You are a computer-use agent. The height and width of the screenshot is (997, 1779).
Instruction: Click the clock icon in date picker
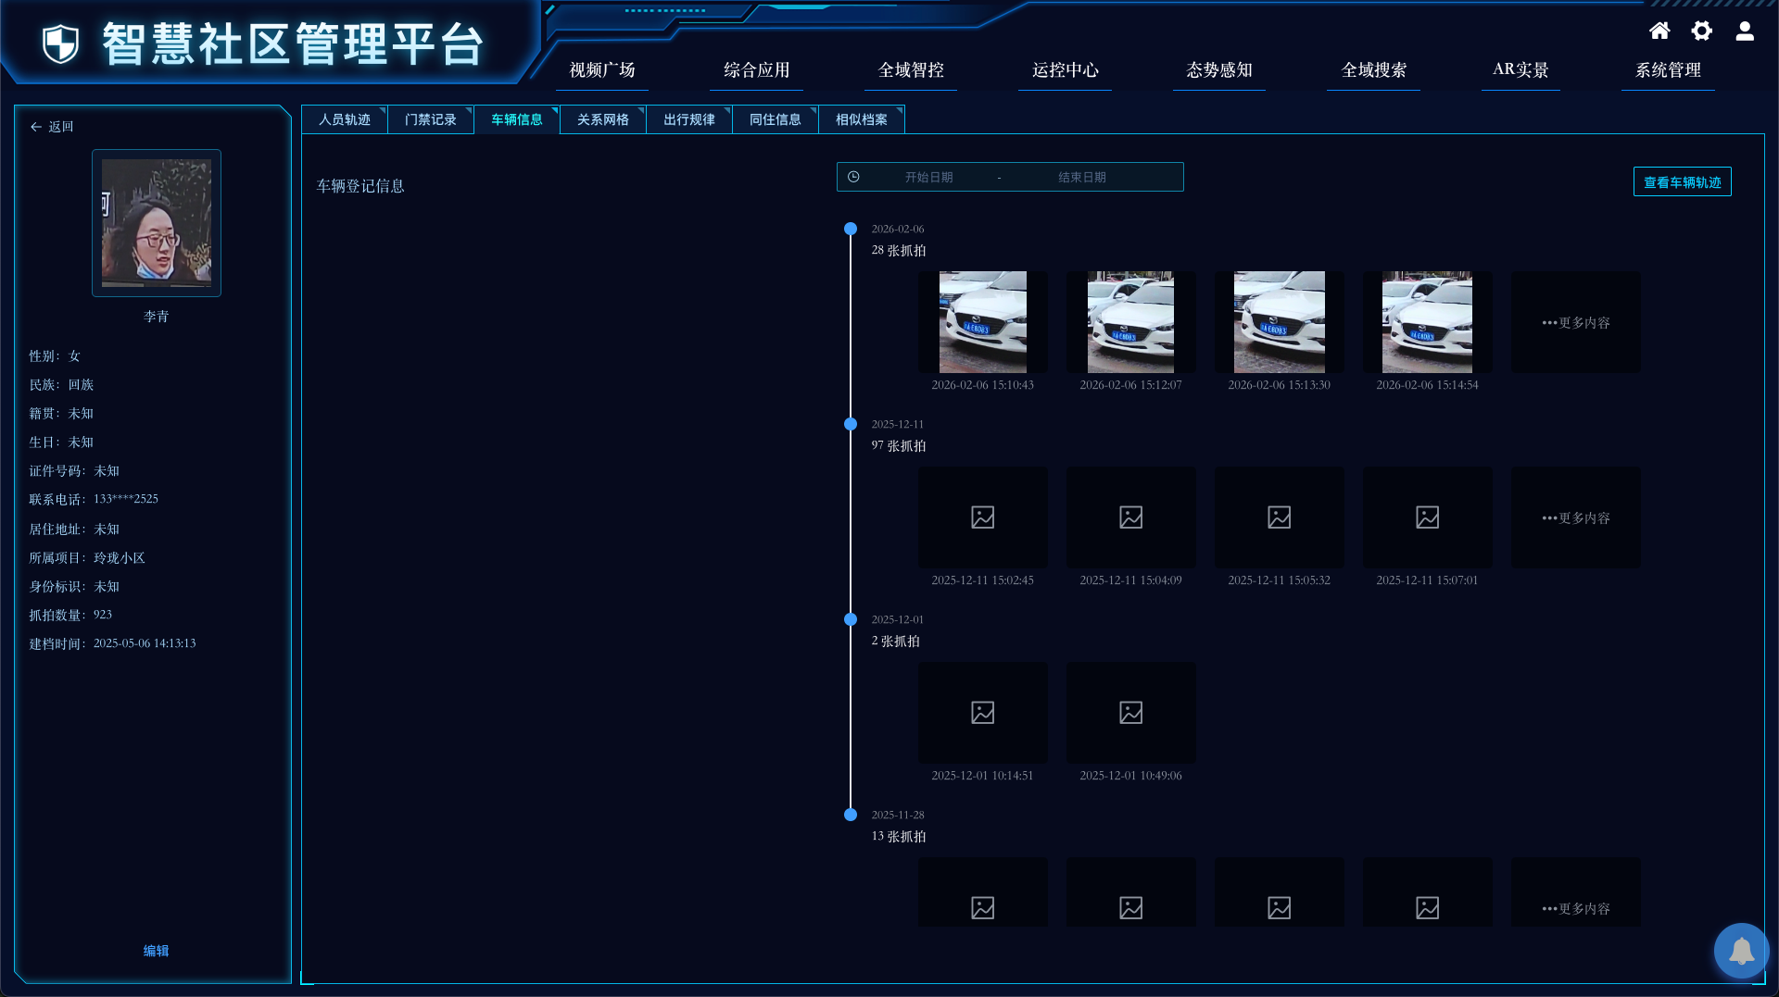[853, 177]
